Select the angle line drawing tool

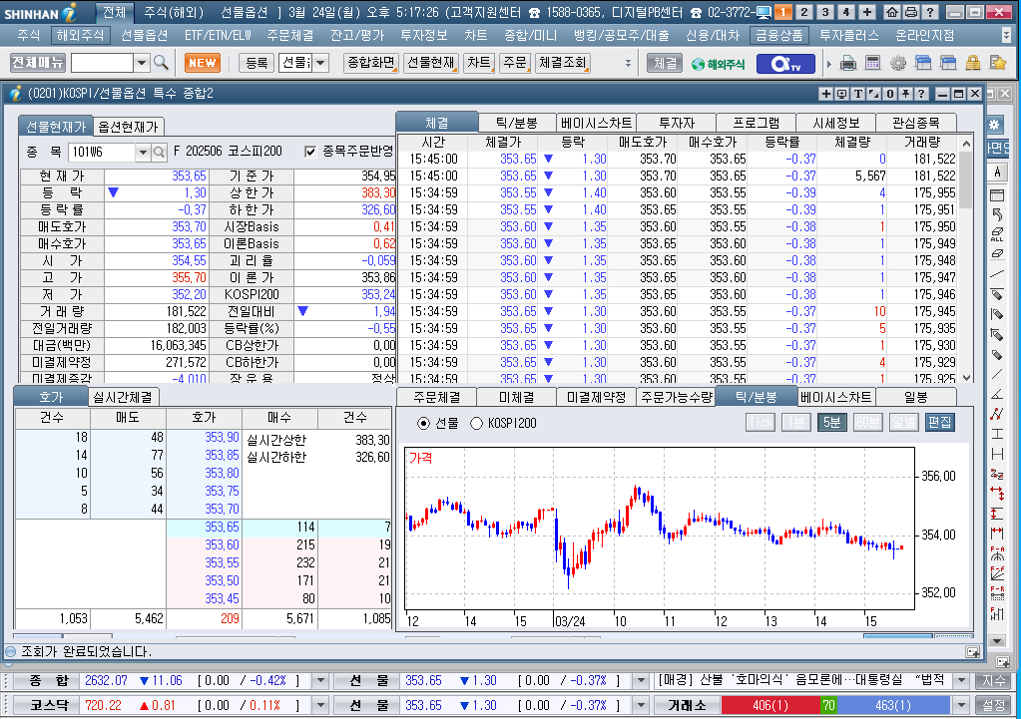[x=997, y=394]
